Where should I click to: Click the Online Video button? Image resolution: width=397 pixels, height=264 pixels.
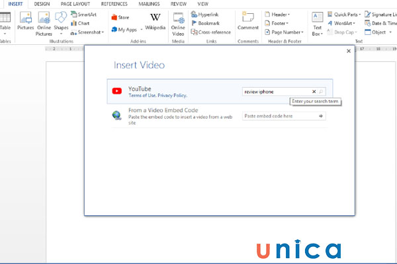coord(178,24)
